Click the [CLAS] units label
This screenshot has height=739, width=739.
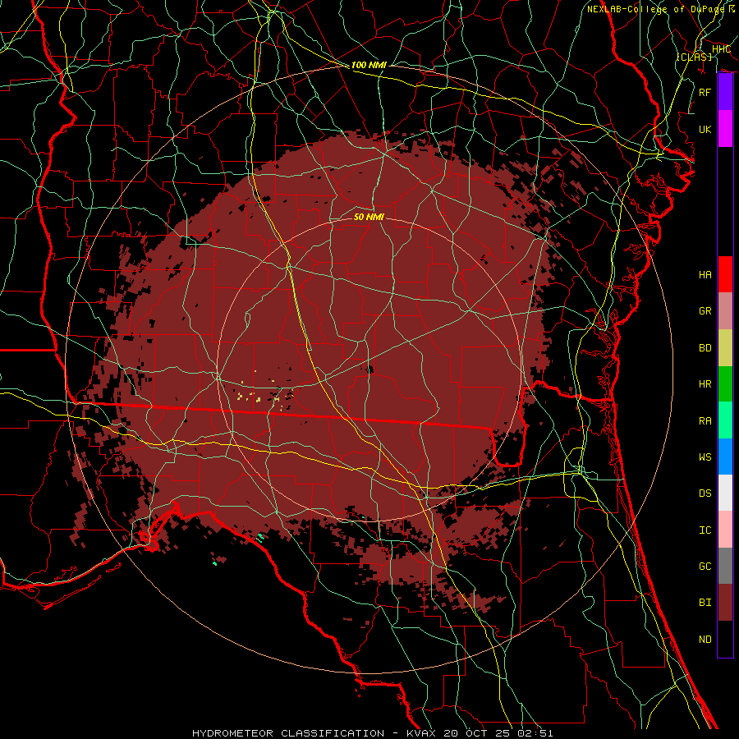click(x=694, y=57)
